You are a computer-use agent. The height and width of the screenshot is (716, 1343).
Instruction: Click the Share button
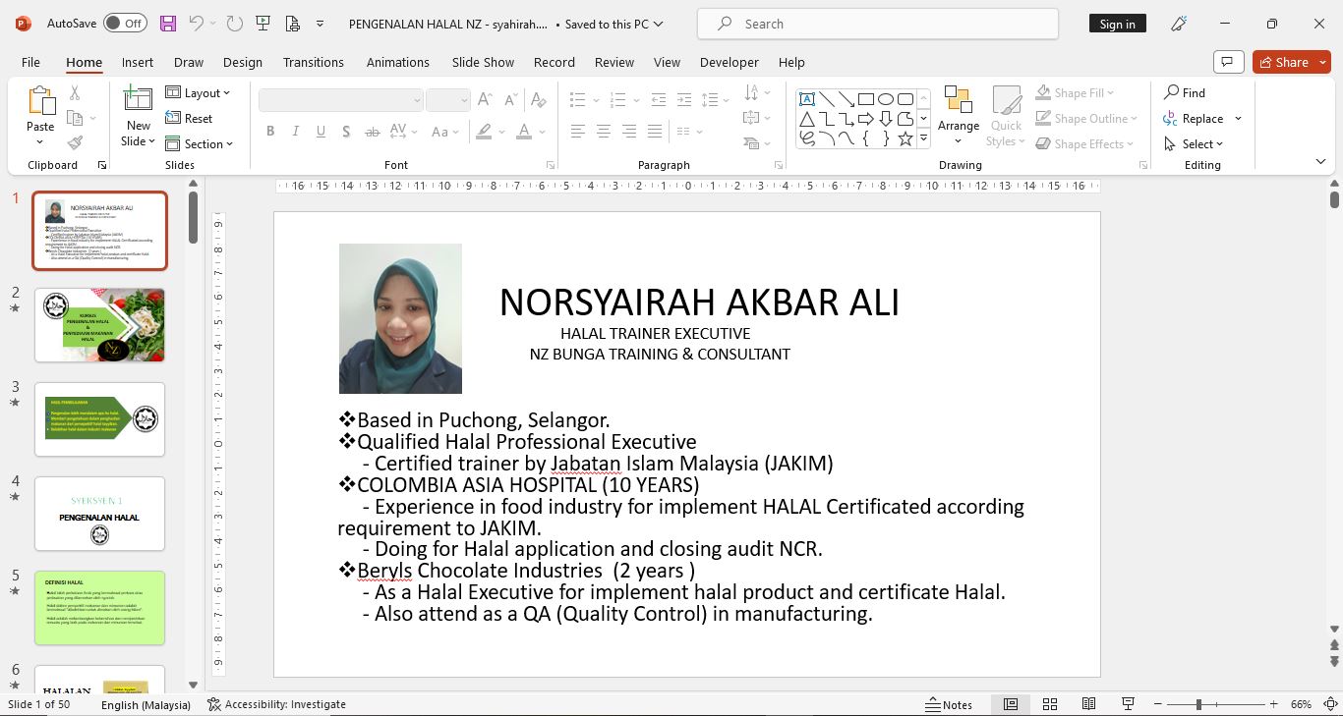point(1290,62)
